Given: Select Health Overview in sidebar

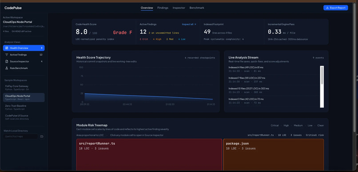Looking at the screenshot, I should (x=24, y=48).
